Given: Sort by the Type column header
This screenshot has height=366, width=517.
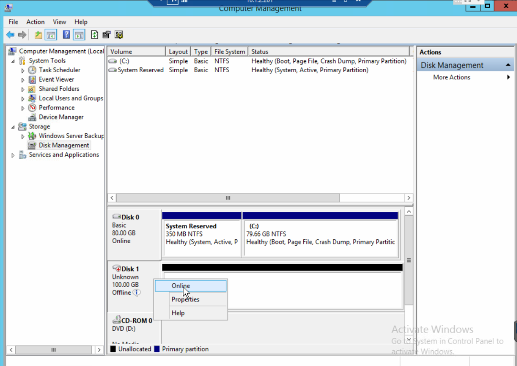Looking at the screenshot, I should point(201,52).
